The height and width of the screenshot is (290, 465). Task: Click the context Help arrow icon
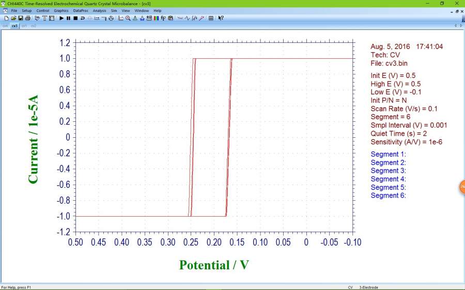221,18
